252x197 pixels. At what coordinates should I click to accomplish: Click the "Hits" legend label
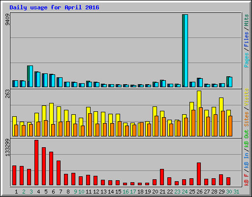246,20
